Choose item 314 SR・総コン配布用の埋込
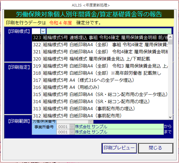 [101, 102]
